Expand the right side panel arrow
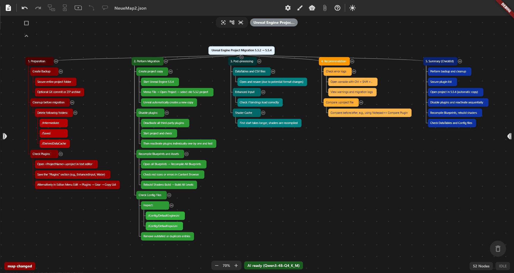Screen dimensions: 514x273 point(509,136)
